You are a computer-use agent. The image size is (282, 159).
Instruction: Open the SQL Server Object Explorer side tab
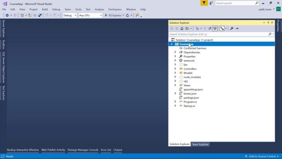(4, 67)
